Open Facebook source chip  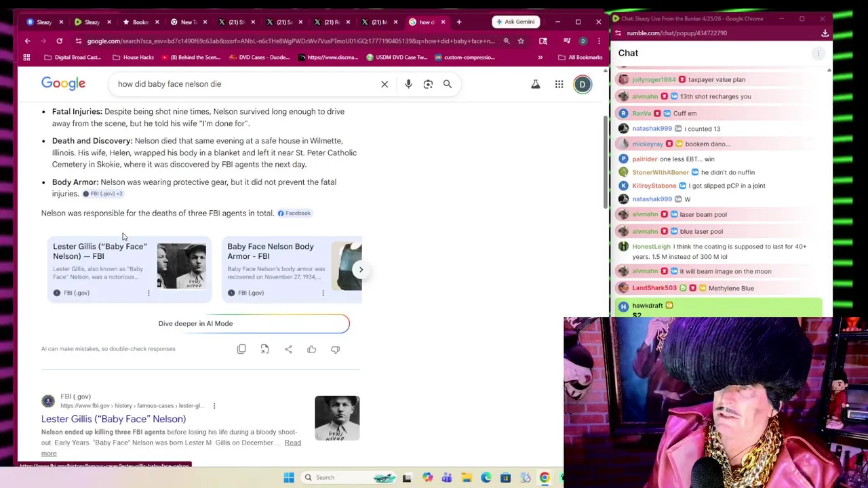click(294, 213)
